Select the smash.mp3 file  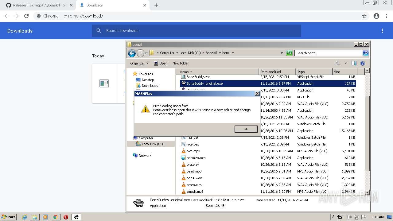(x=195, y=192)
